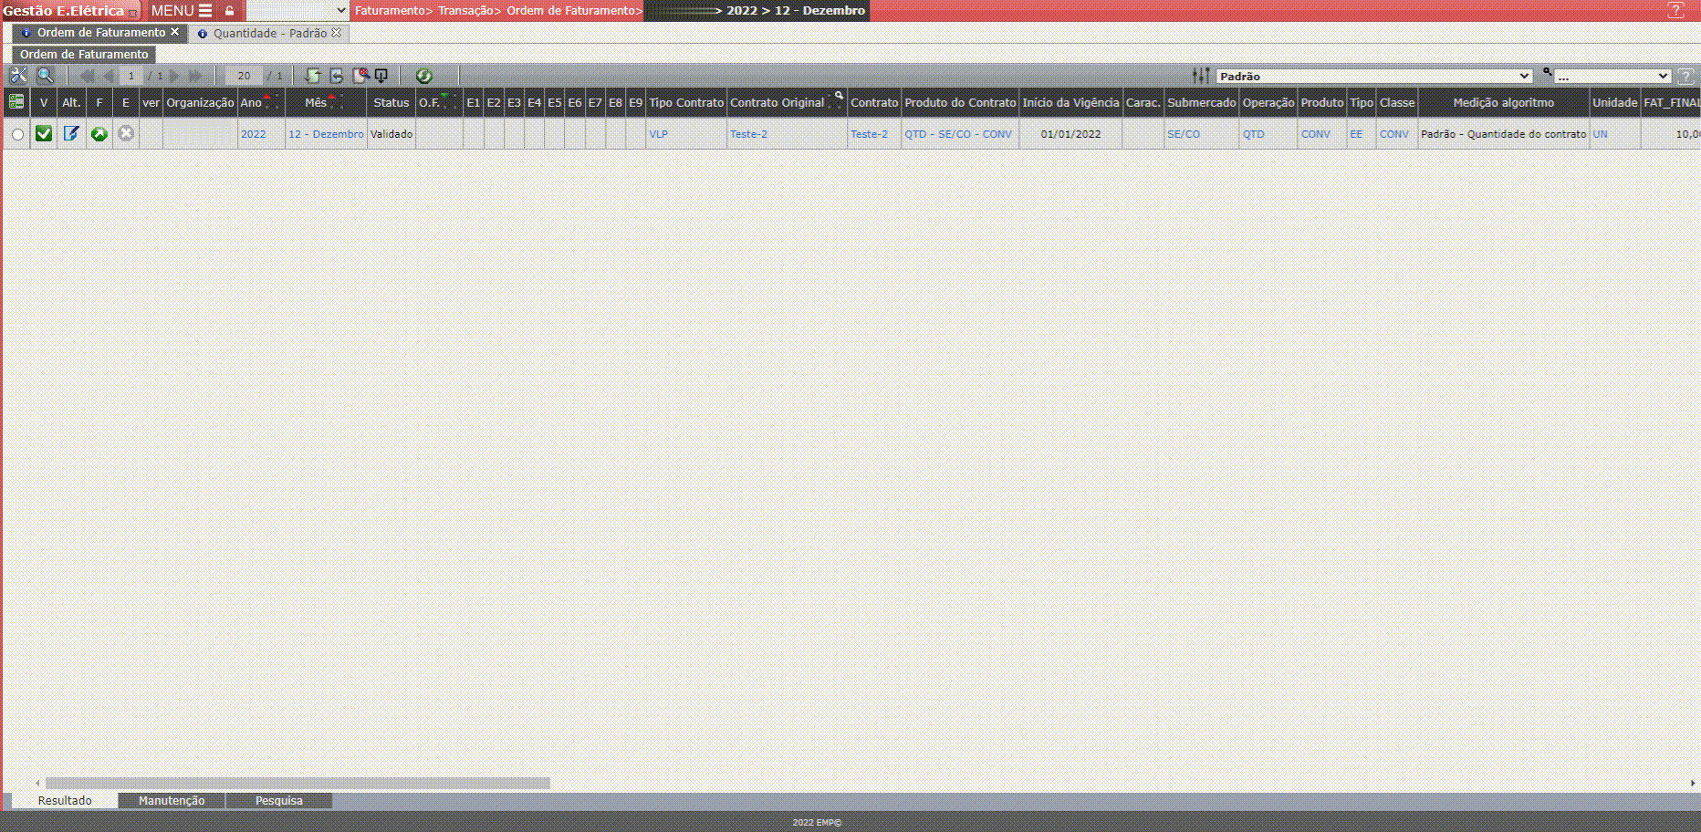Image resolution: width=1701 pixels, height=832 pixels.
Task: Open the '...' search filter dropdown
Action: click(1612, 77)
